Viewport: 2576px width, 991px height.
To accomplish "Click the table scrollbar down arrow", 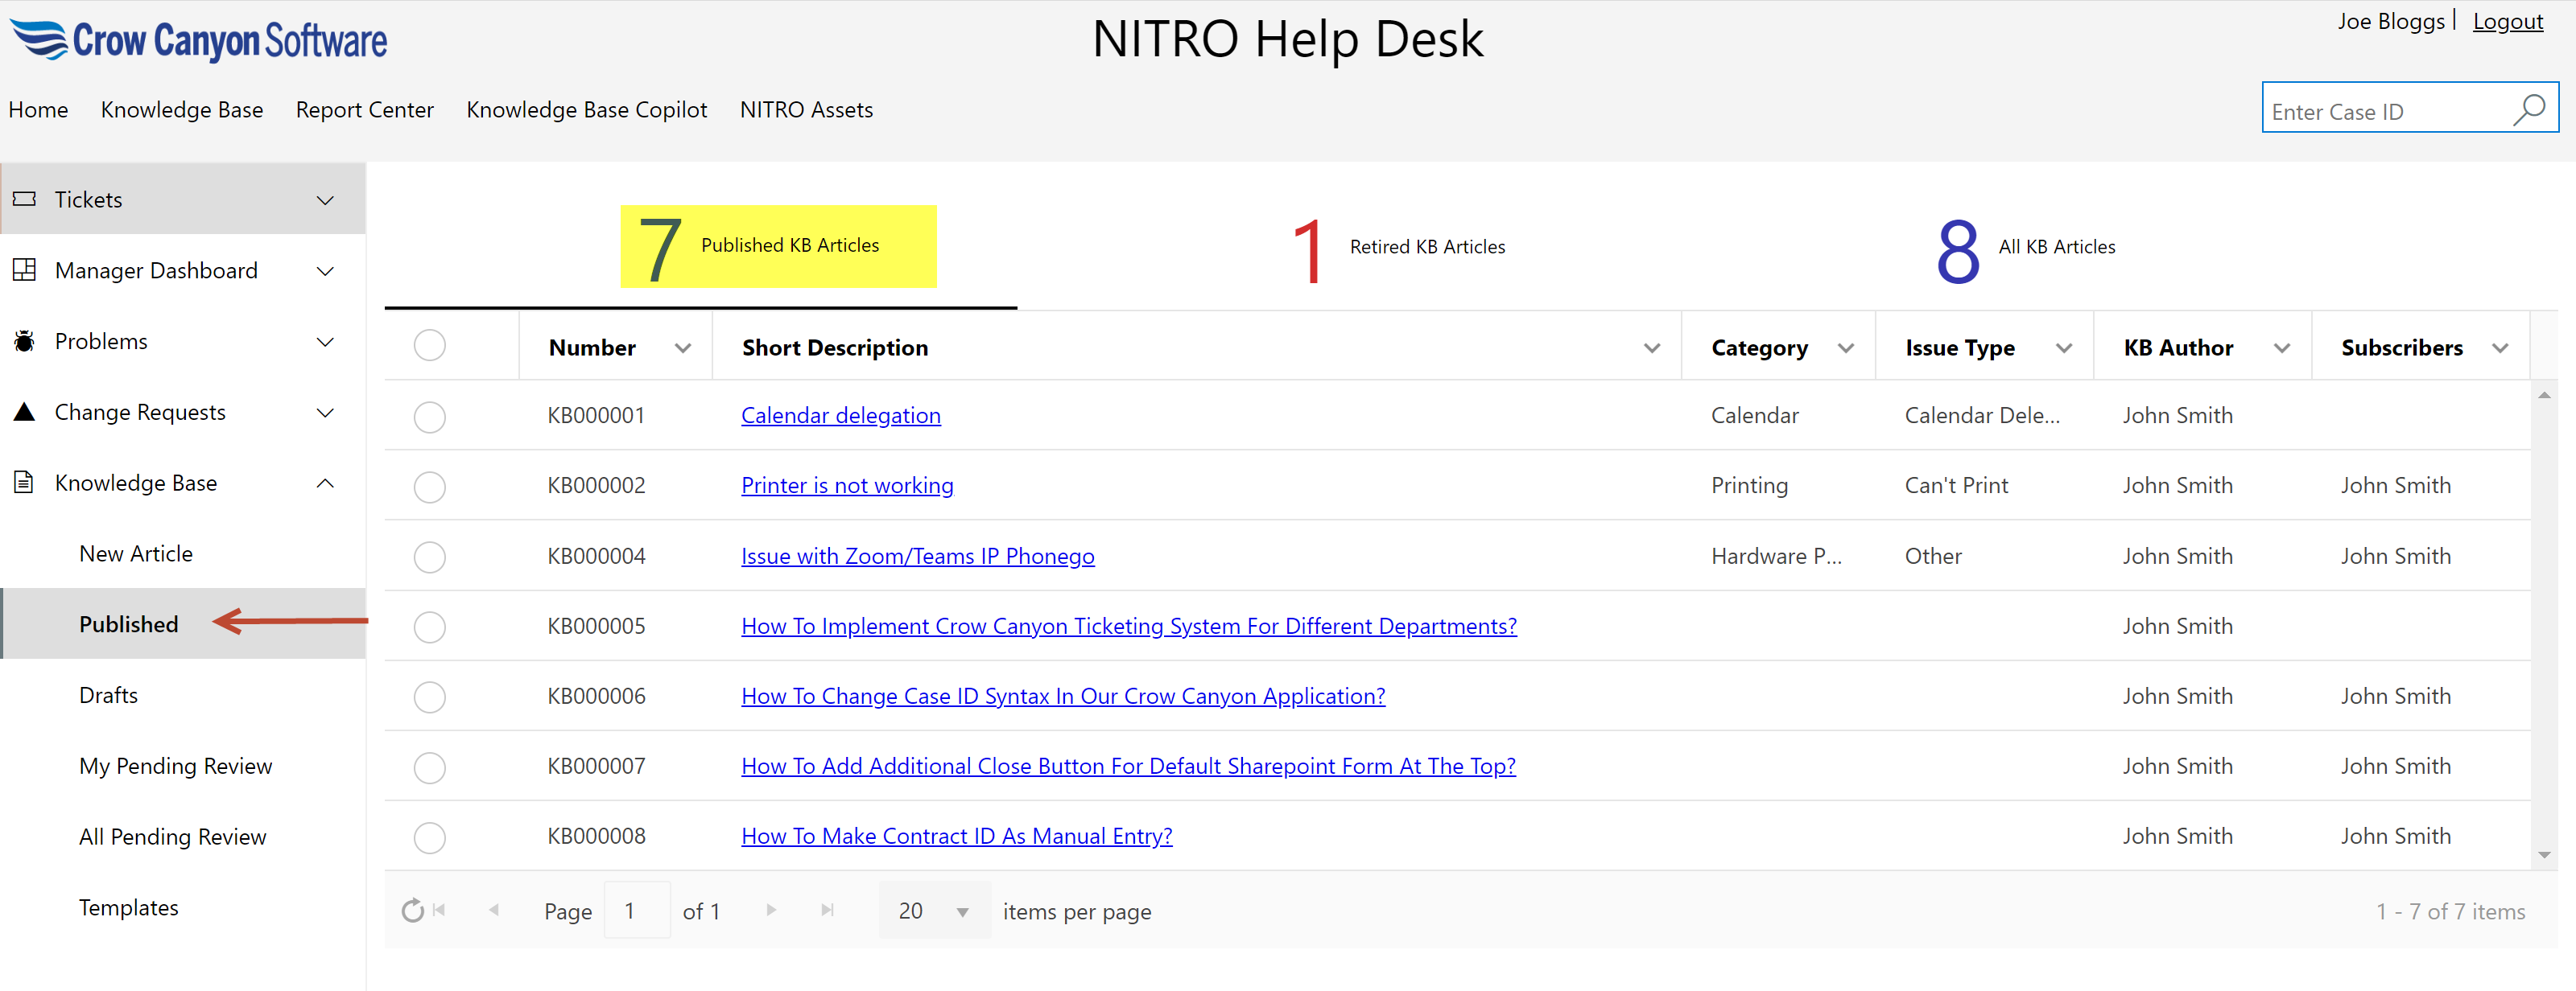I will click(x=2543, y=855).
